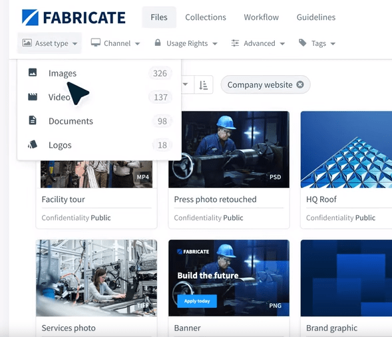Viewport: 392px width, 337px height.
Task: Click the Tags label icon
Action: 303,43
